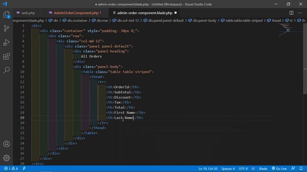Screen dimensions: 307x172
Task: Click the 'Total' header text on line 17
Action: click(x=119, y=107)
